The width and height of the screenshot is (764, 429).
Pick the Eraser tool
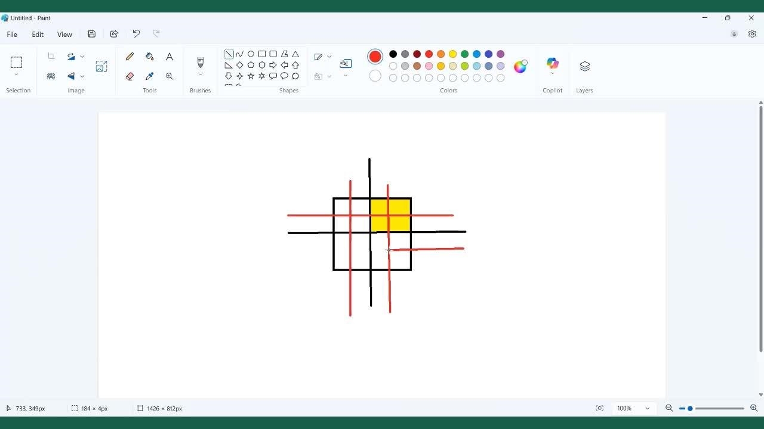(130, 76)
